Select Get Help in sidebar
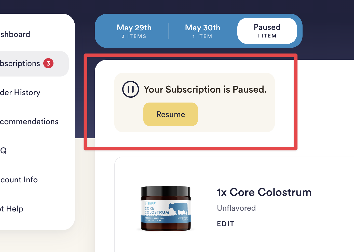Image resolution: width=354 pixels, height=252 pixels. [11, 209]
